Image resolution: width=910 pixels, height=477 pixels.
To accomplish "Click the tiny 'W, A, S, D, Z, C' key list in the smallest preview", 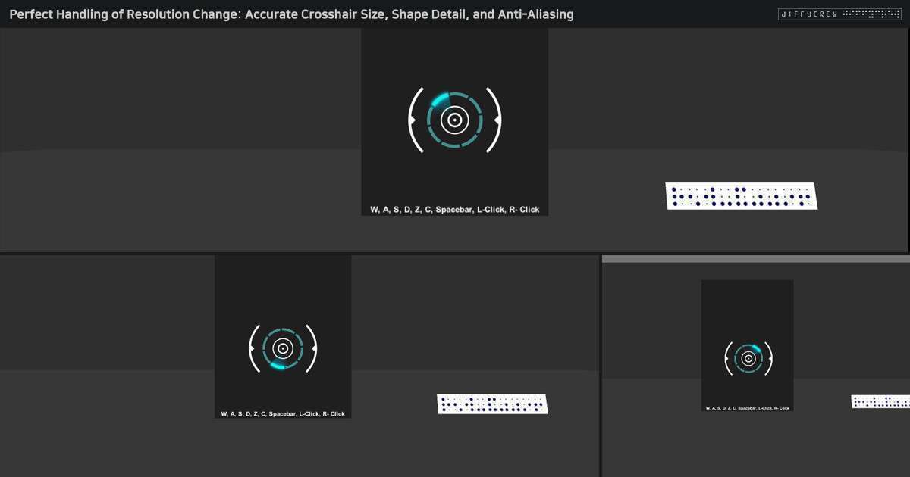I will [x=748, y=408].
